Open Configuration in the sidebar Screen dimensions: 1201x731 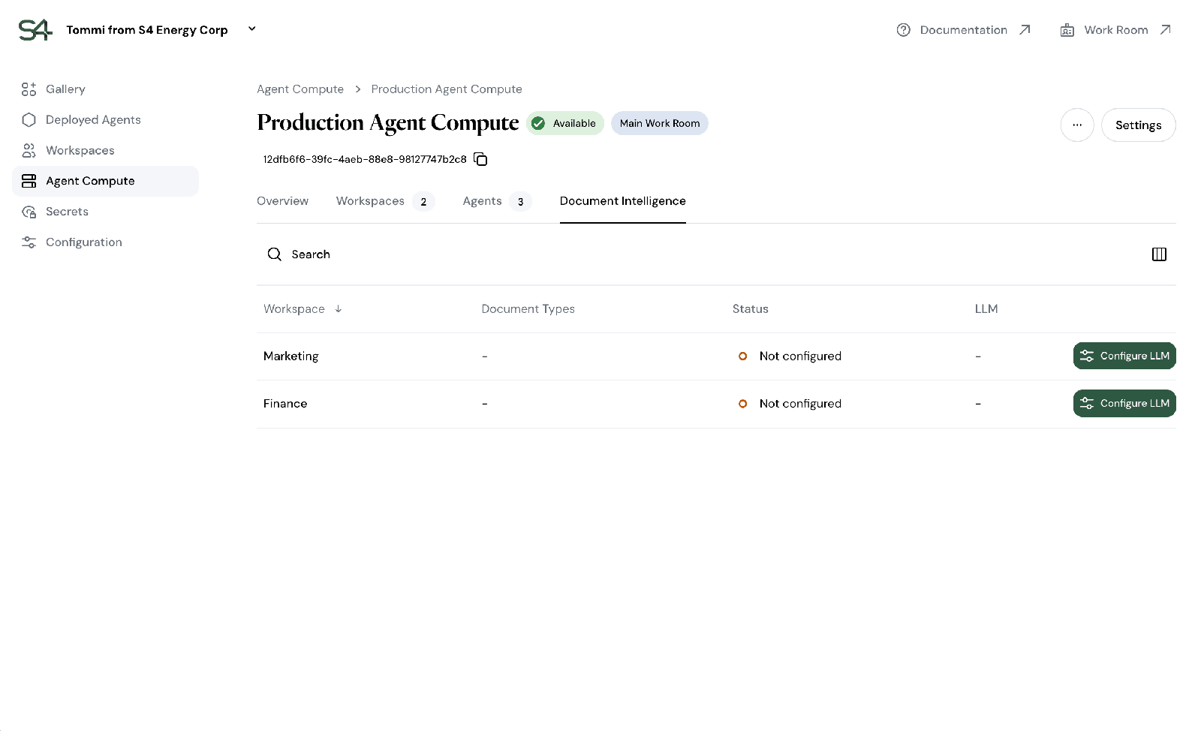coord(83,242)
